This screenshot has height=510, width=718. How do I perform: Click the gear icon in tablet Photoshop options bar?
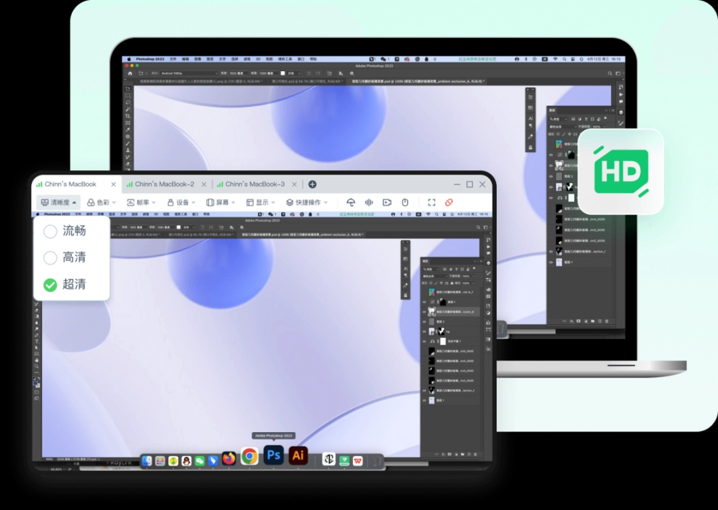coord(242,227)
